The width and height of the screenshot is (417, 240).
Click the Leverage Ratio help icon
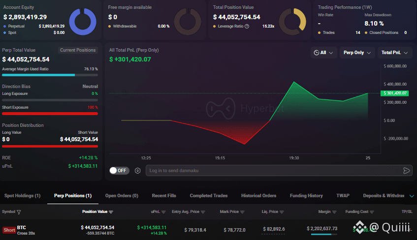tap(247, 26)
